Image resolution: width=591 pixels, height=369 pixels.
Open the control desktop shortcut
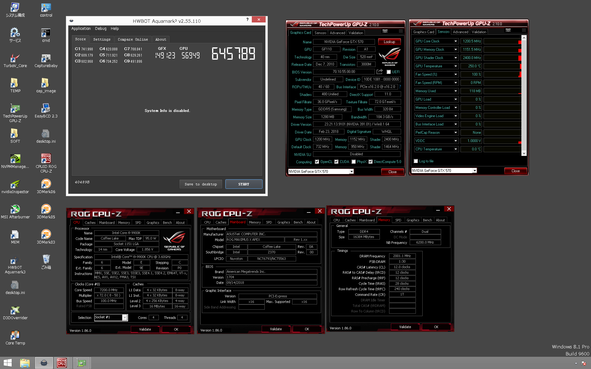46,10
